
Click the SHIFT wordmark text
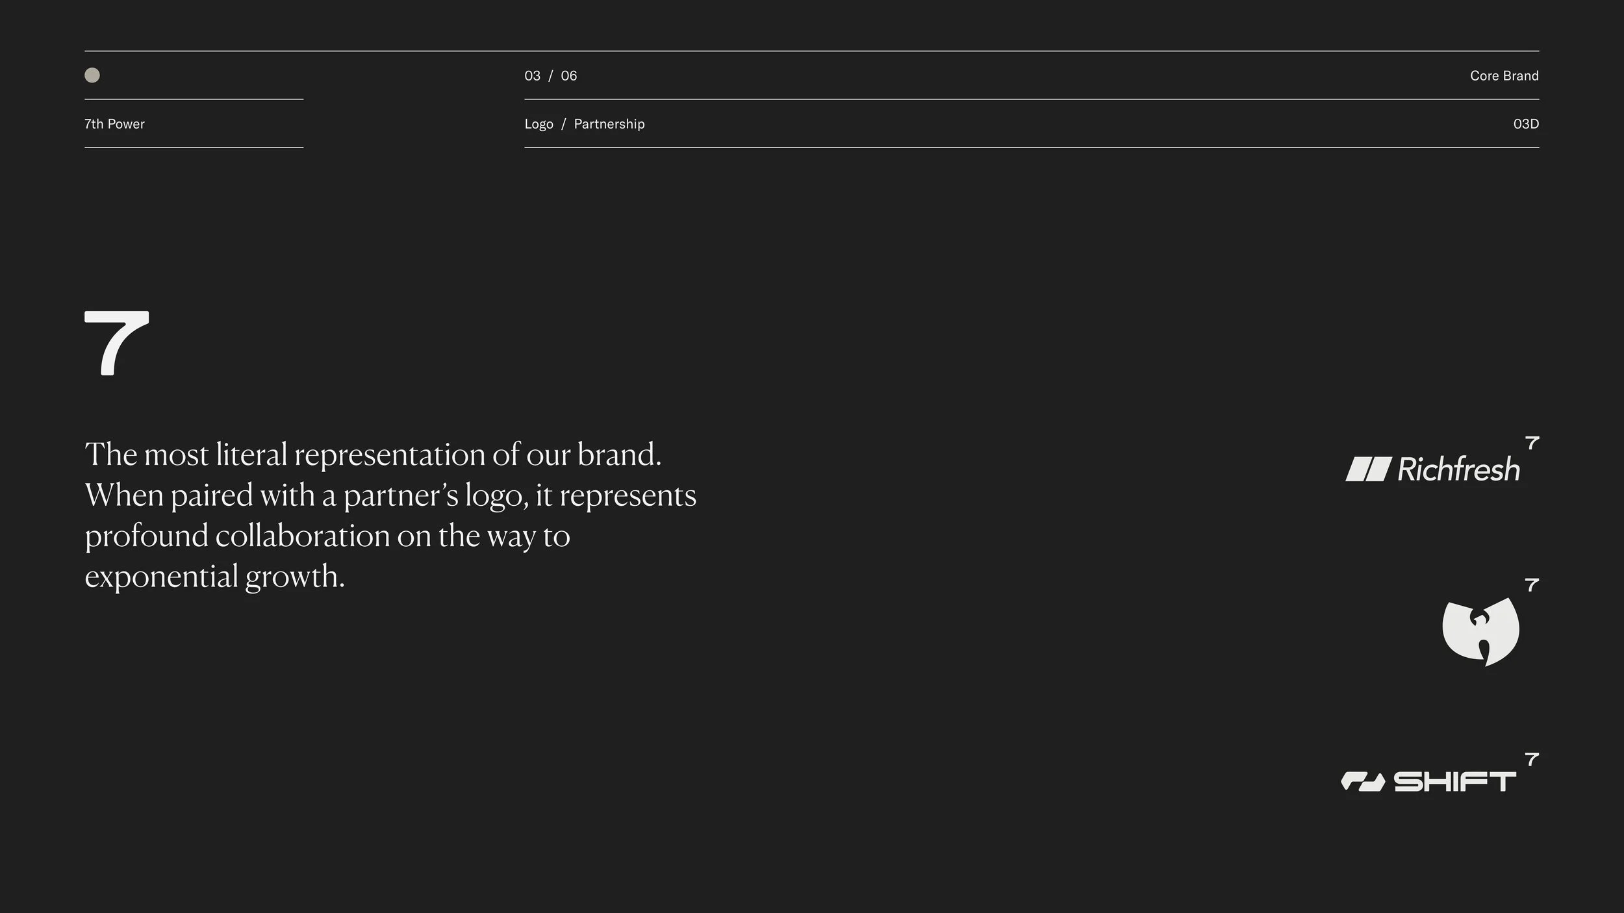[1455, 782]
